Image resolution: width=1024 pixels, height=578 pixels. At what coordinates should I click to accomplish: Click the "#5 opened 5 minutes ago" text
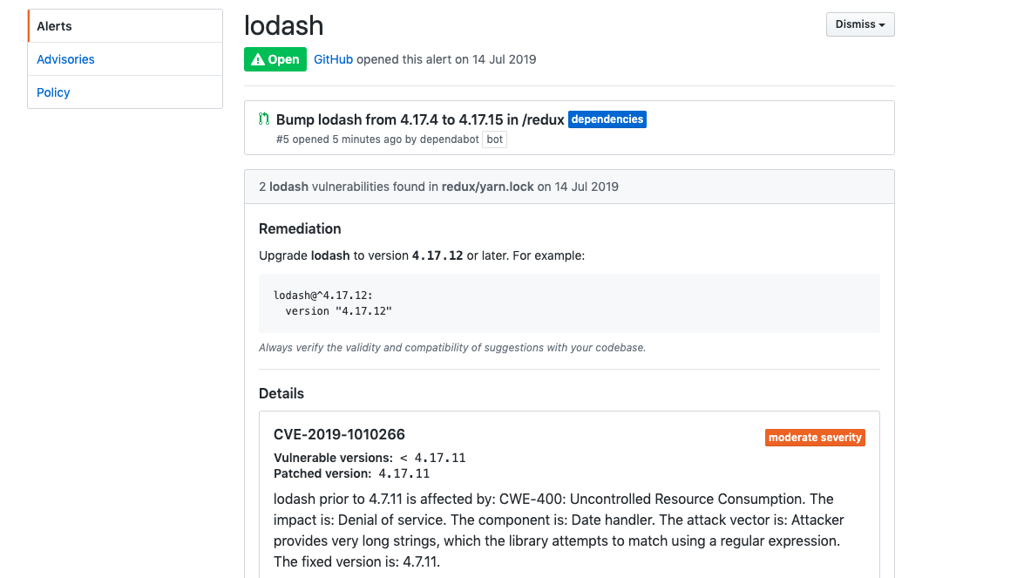coord(339,139)
